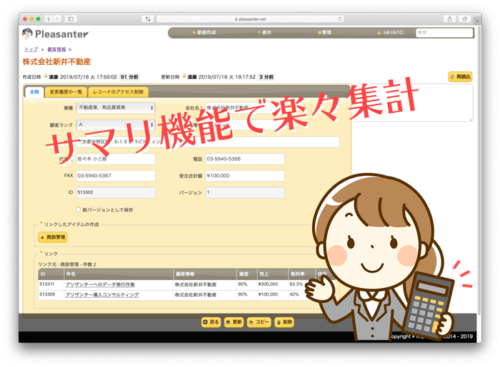Click the 検索 search field
Image resolution: width=500 pixels, height=367 pixels.
coord(444,33)
